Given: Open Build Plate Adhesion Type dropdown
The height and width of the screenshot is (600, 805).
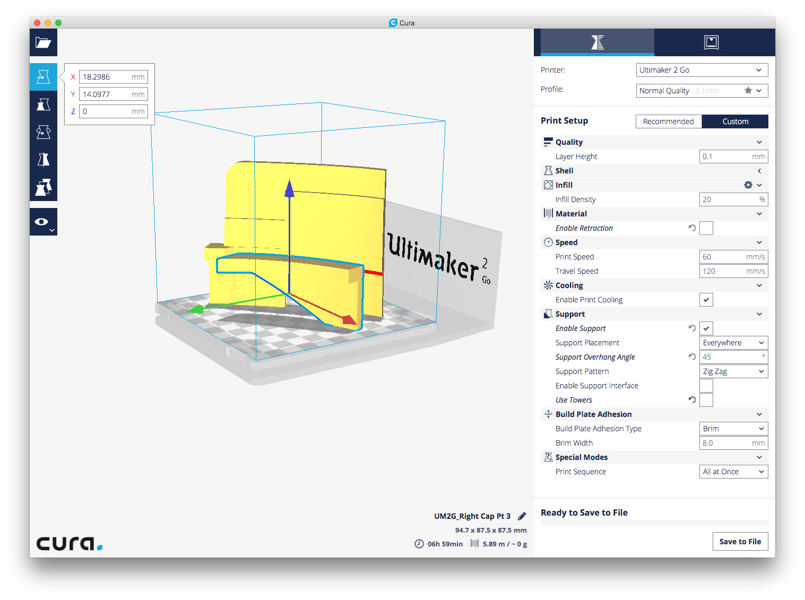Looking at the screenshot, I should tap(733, 429).
